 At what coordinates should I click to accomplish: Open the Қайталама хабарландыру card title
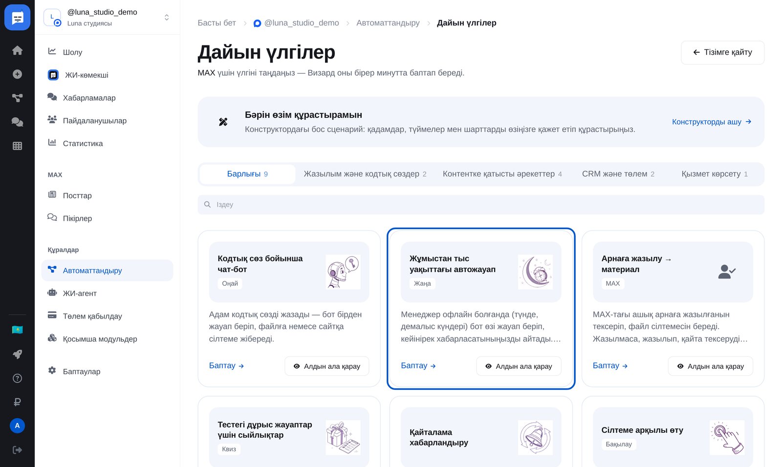pos(439,438)
